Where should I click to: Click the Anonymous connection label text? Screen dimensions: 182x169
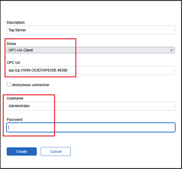click(30, 85)
